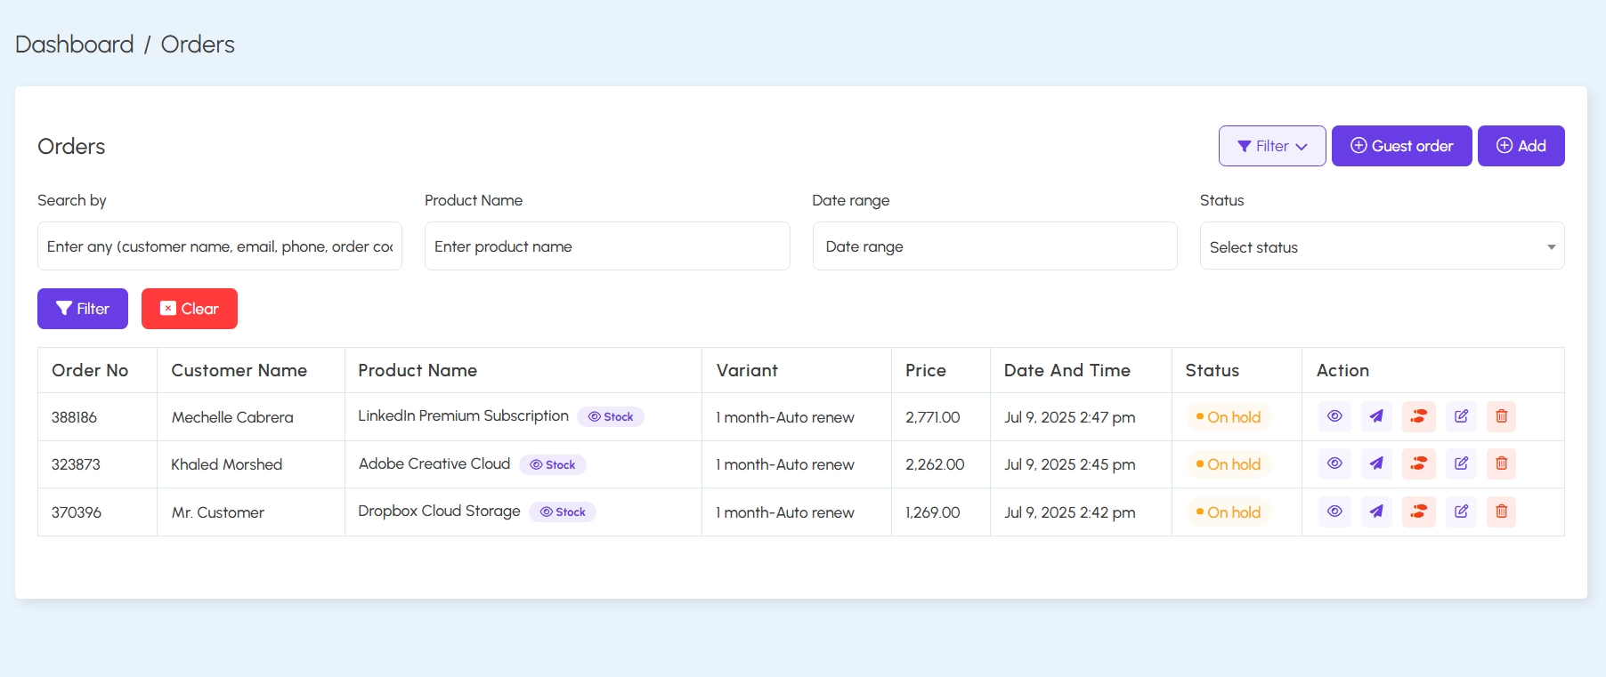Send Mr. Customer's order with paper plane
The height and width of the screenshot is (677, 1606).
pos(1376,512)
